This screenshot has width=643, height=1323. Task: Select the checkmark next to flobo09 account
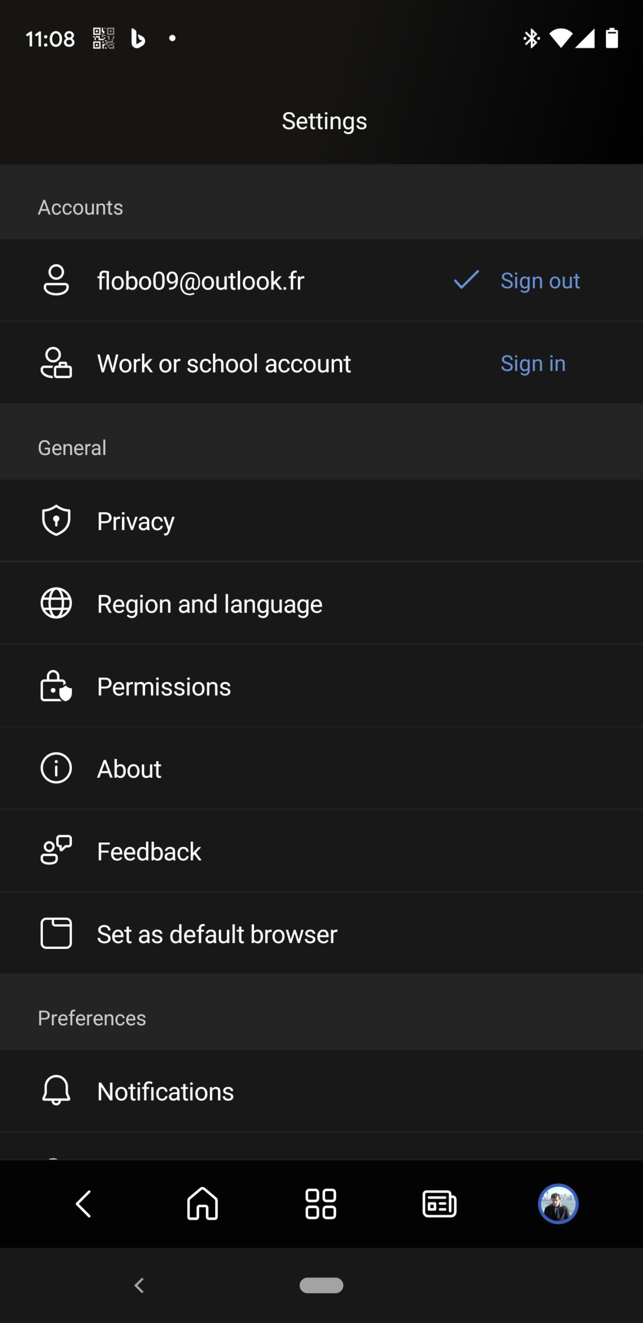(466, 280)
